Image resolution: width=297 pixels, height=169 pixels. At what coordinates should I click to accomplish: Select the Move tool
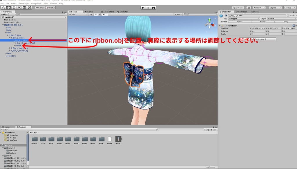tap(9, 8)
